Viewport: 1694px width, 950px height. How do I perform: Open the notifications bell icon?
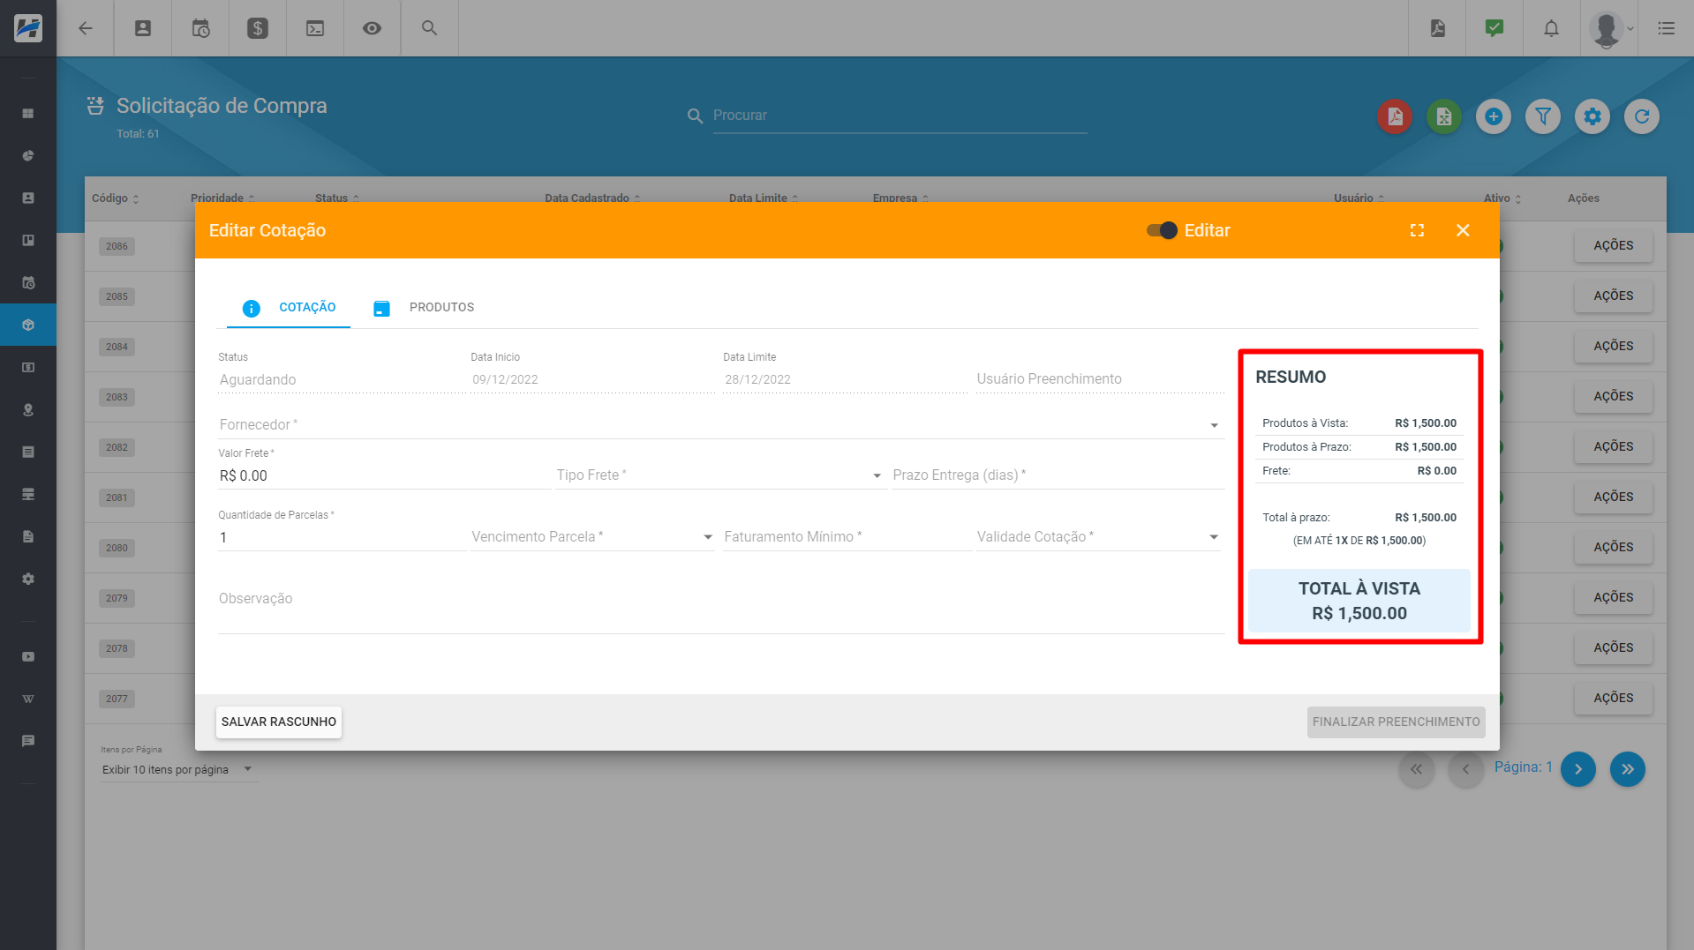1551,28
